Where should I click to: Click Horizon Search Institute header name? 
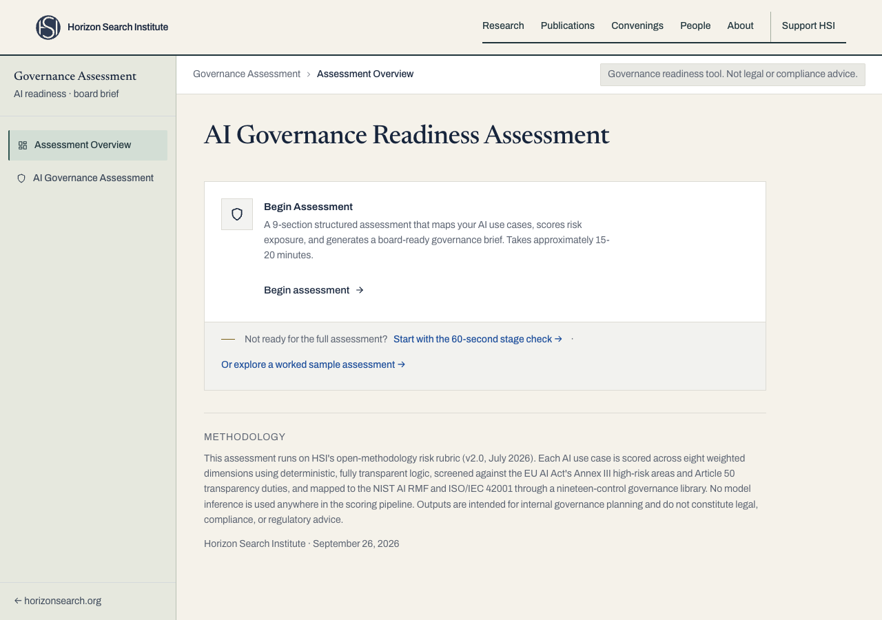pos(118,28)
